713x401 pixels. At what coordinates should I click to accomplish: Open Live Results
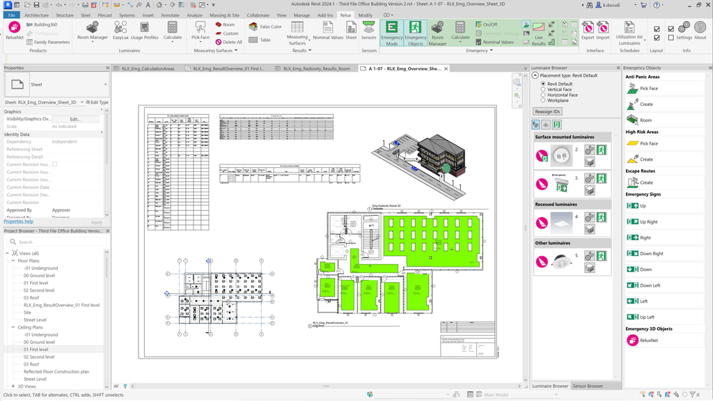pos(538,33)
